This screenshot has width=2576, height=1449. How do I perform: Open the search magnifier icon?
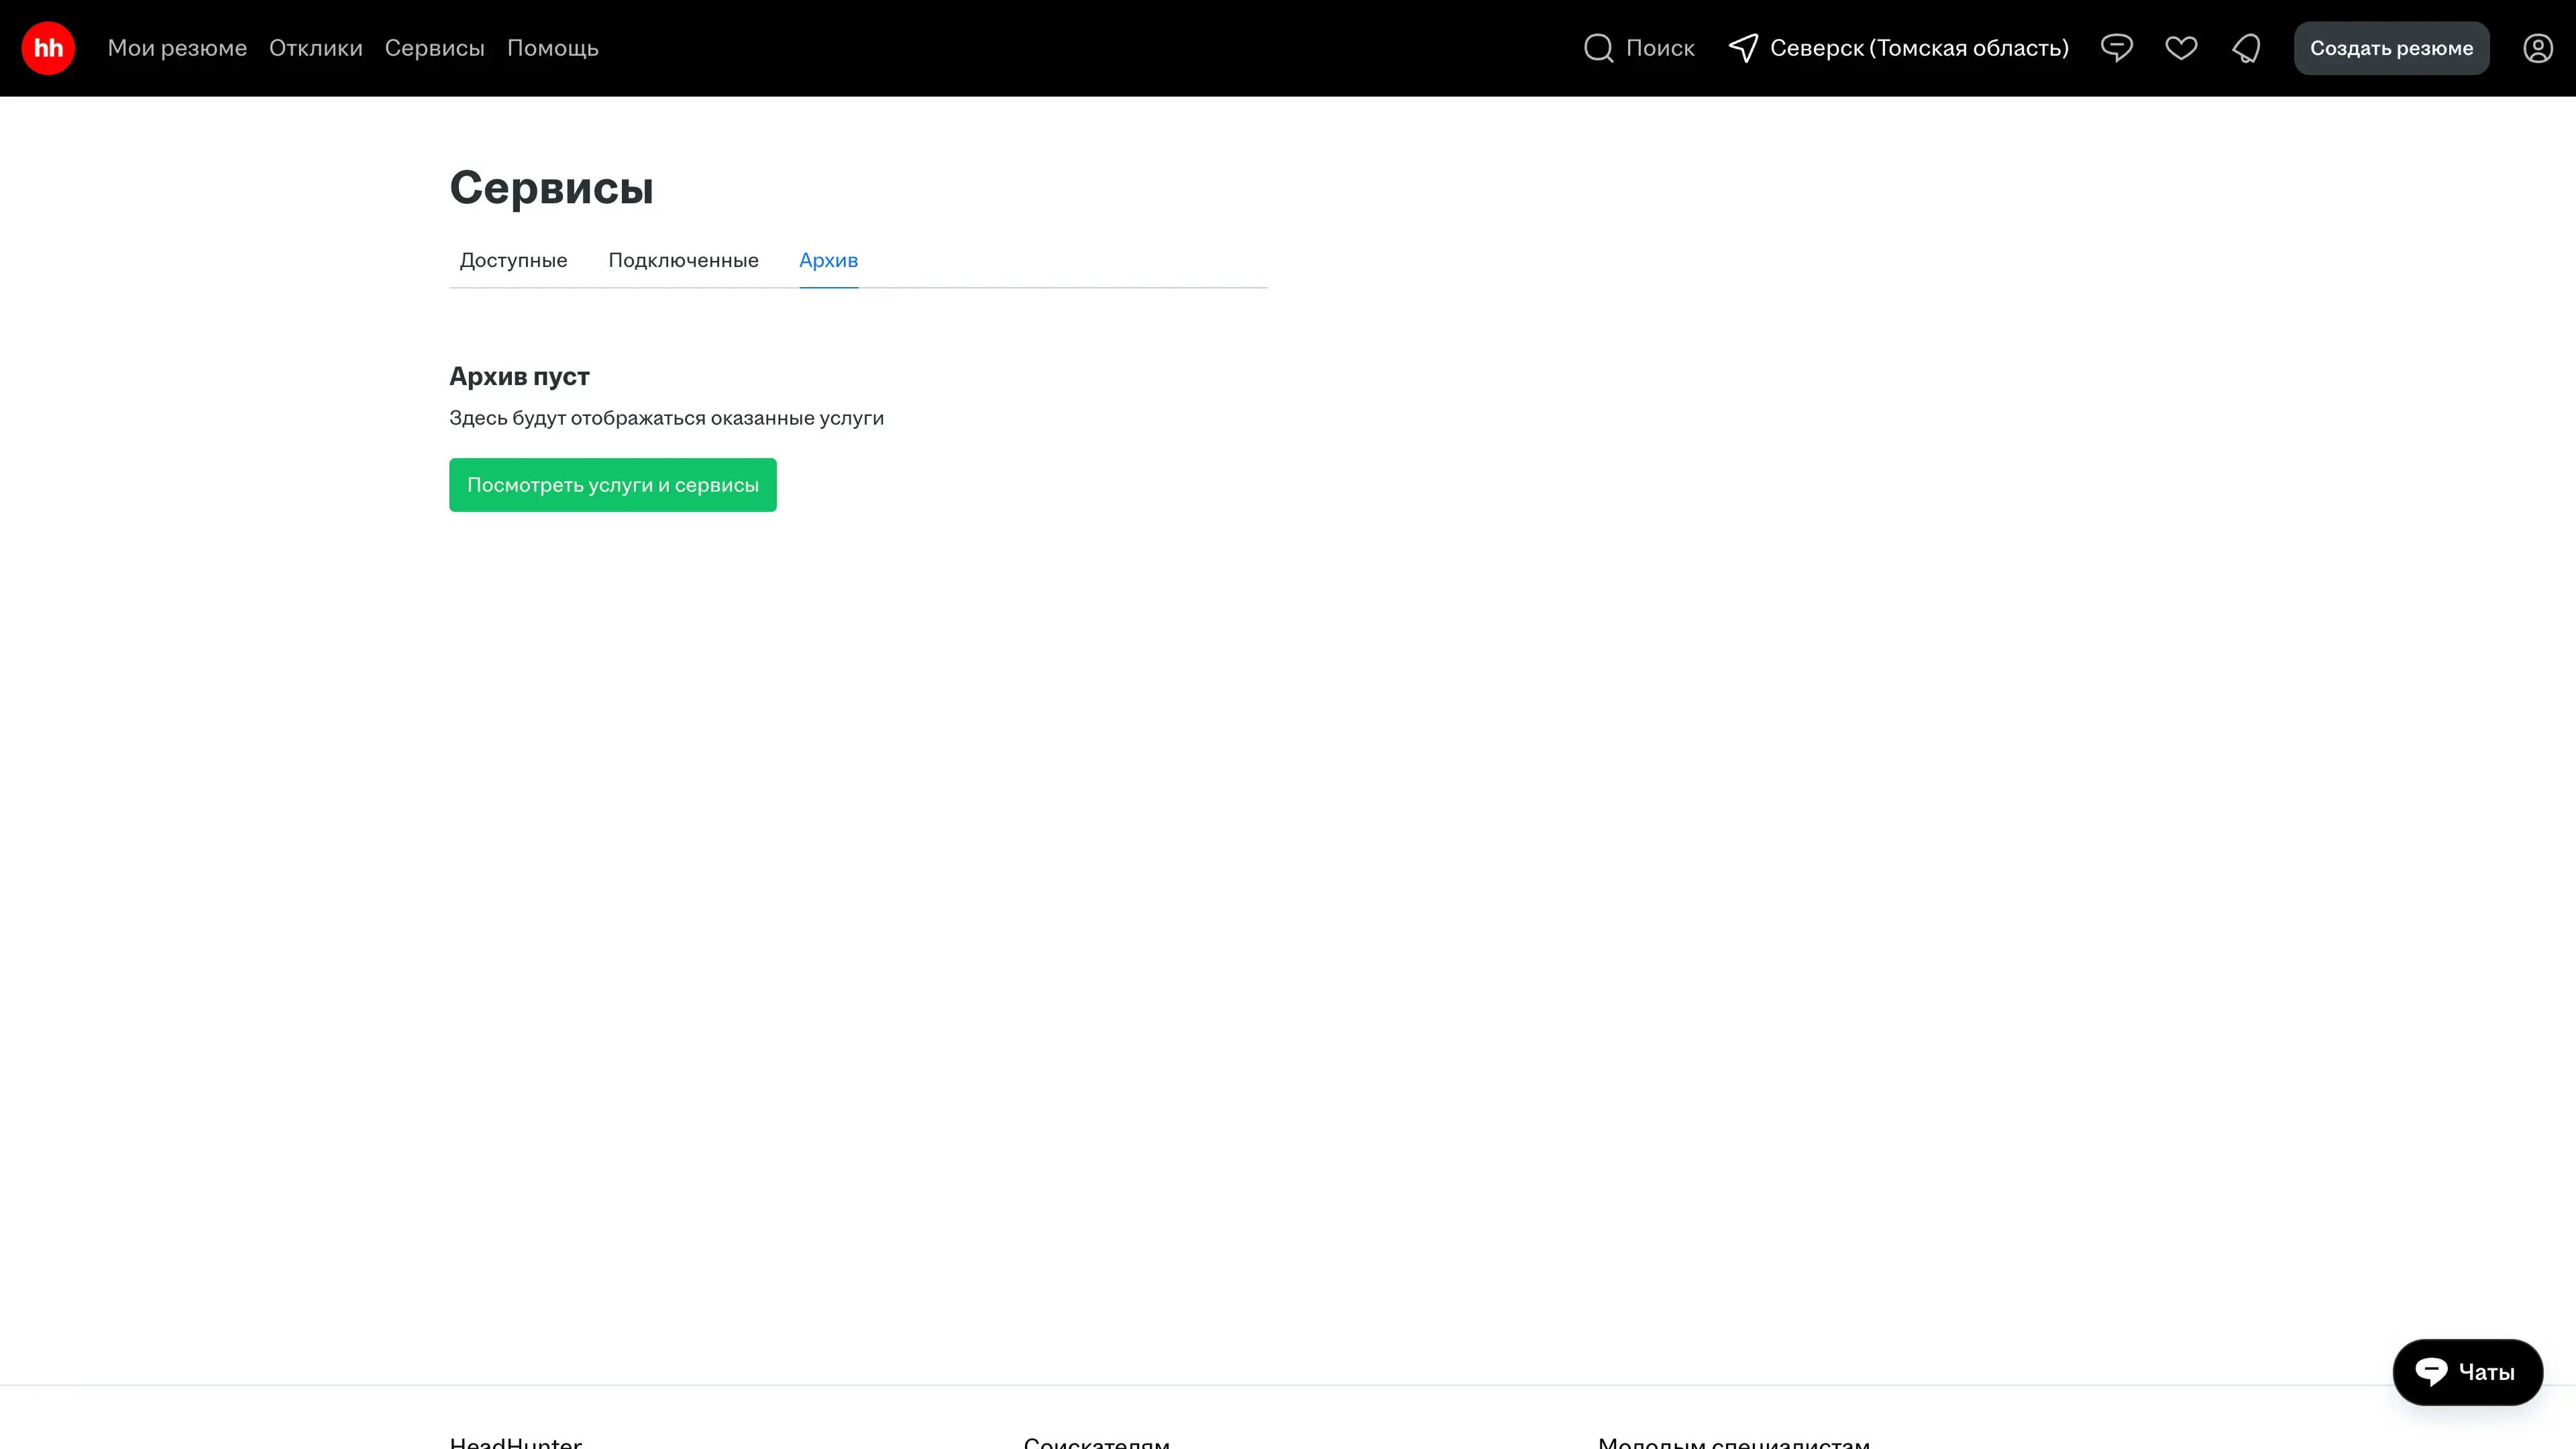(x=1598, y=48)
